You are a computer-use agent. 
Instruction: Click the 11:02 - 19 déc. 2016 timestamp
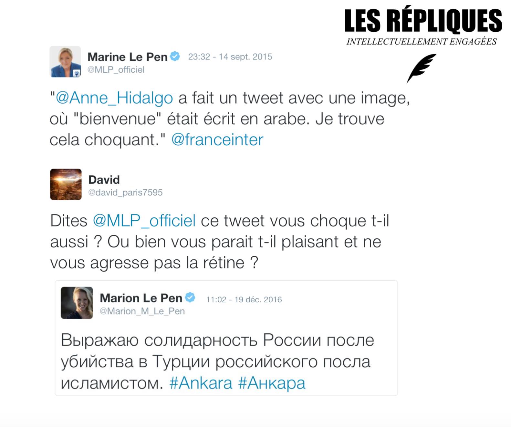[x=244, y=300]
